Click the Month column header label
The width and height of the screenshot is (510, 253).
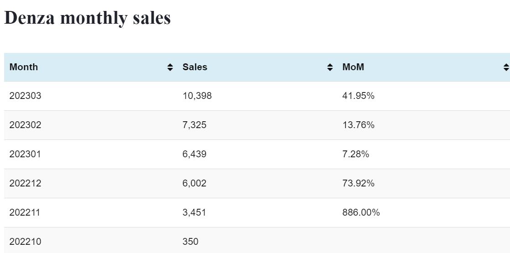[x=24, y=67]
